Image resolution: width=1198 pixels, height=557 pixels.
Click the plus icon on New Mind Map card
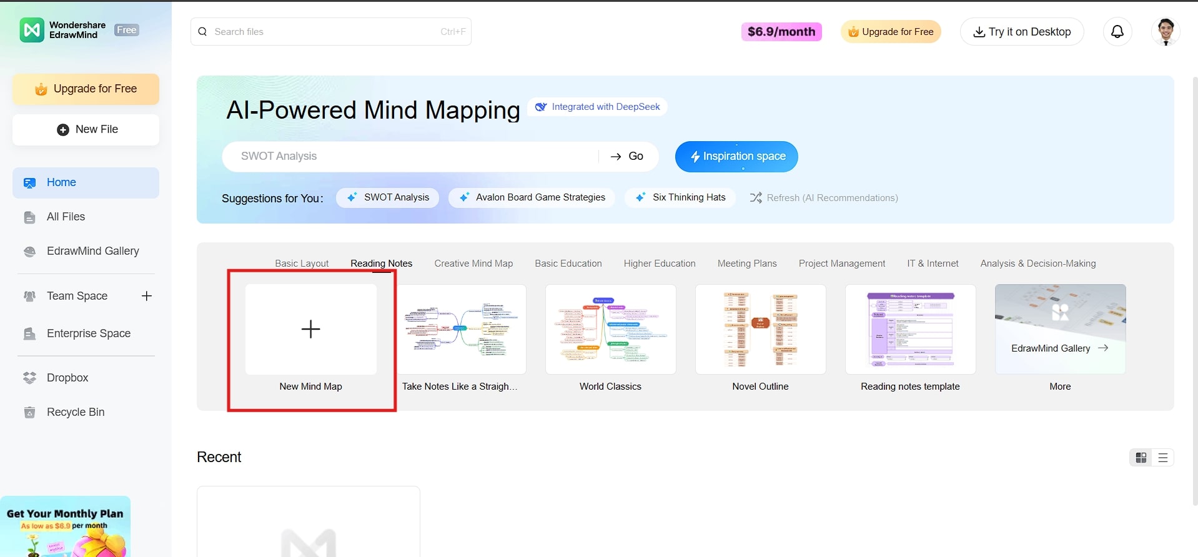(x=310, y=329)
